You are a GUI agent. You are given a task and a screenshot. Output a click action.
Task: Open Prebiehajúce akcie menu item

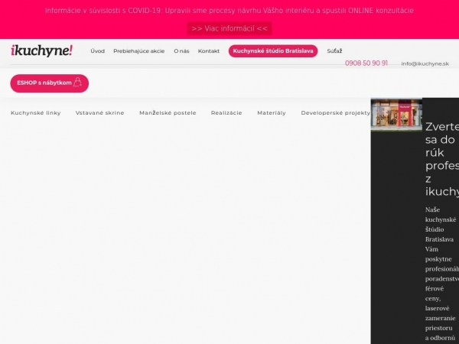tap(138, 51)
